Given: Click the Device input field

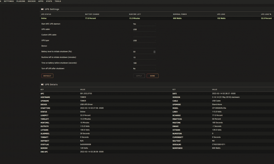Looking at the screenshot, I should 144,46.
